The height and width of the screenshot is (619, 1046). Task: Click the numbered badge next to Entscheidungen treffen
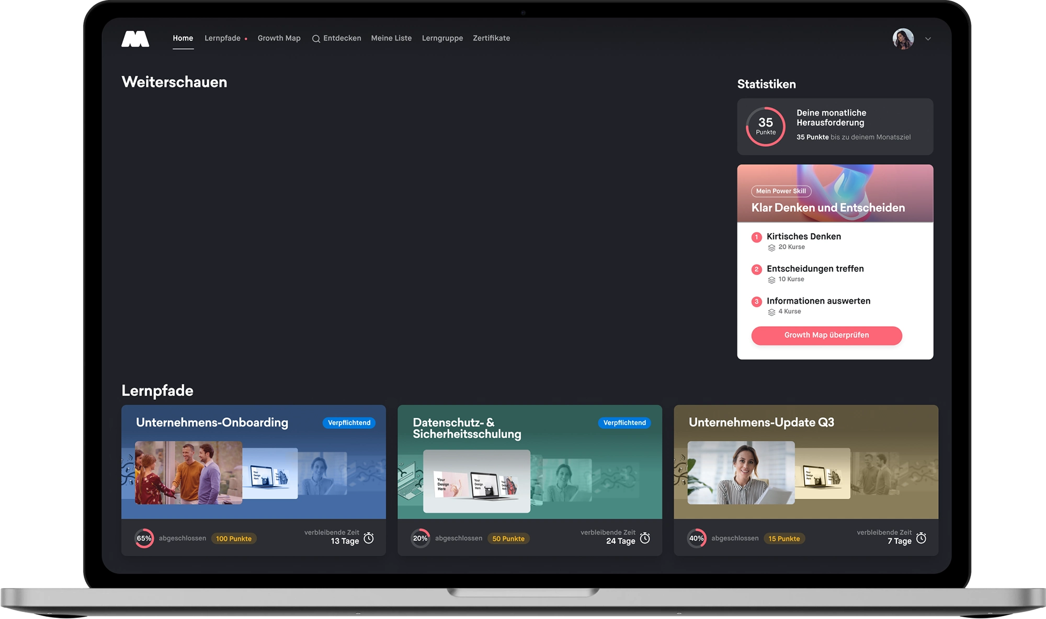click(756, 269)
